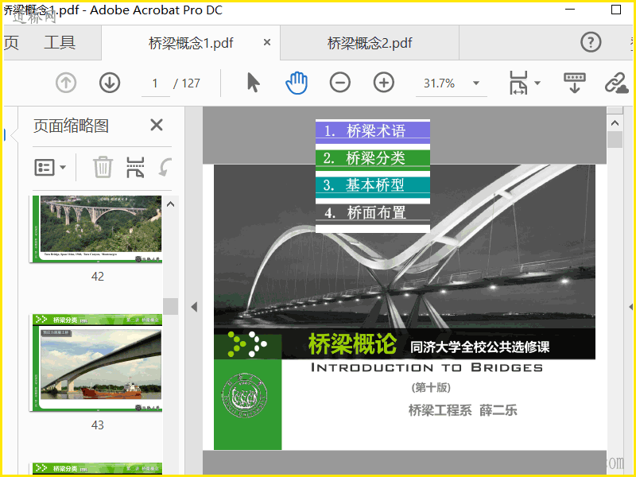Rotate page using the curved arrow icon
The height and width of the screenshot is (477, 636).
(165, 167)
